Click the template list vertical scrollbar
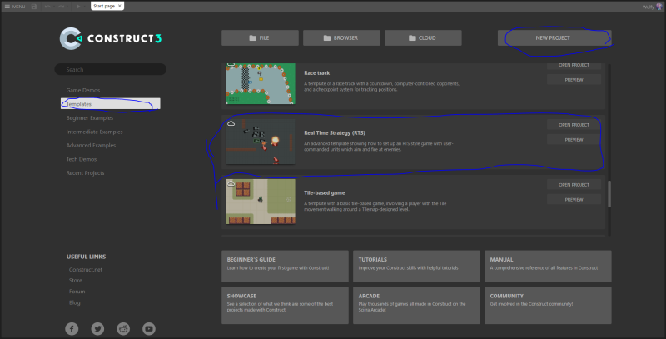The image size is (666, 339). [609, 194]
